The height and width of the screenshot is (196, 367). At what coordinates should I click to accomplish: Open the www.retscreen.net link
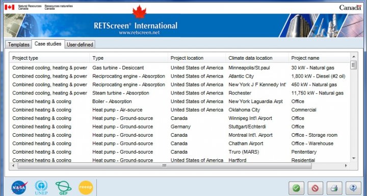[x=139, y=33]
